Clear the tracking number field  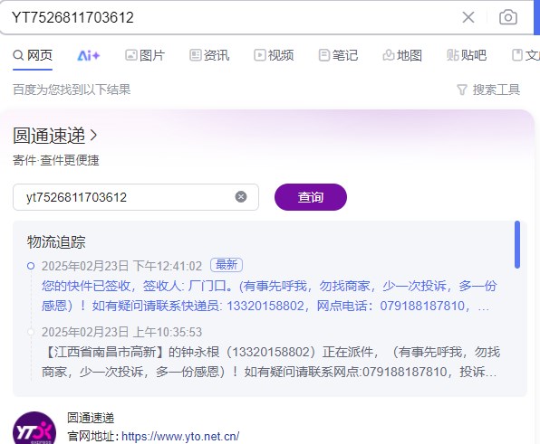click(241, 196)
